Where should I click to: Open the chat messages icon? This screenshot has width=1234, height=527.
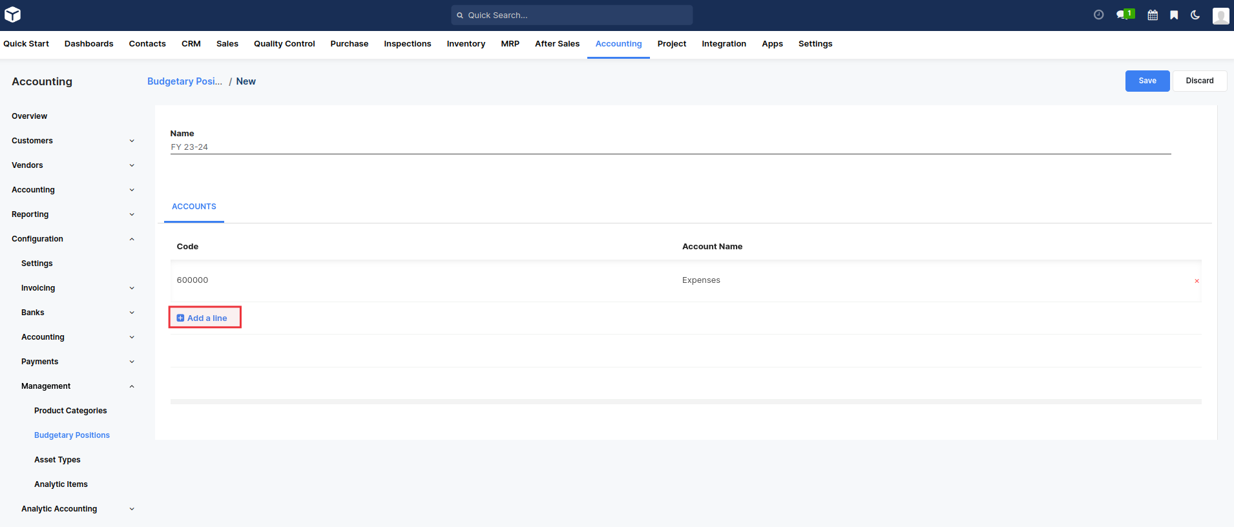(1122, 15)
